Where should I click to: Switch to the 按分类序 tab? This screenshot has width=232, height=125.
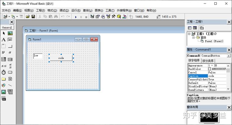click(x=208, y=61)
